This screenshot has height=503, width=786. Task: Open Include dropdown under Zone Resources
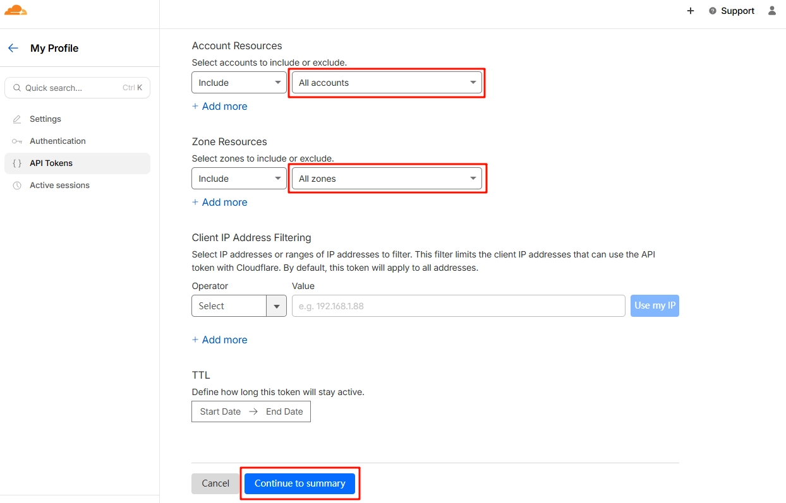[239, 179]
